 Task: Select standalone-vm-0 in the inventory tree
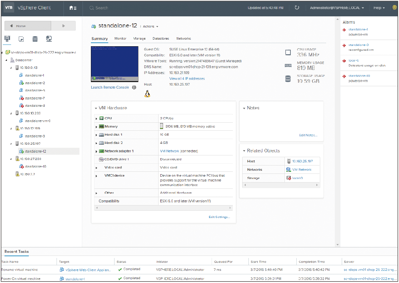tap(38, 121)
